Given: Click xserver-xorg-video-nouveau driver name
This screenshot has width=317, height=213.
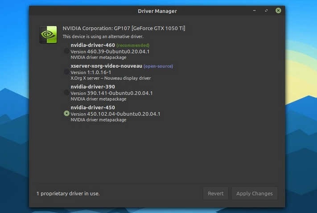Looking at the screenshot, I should tap(107, 66).
